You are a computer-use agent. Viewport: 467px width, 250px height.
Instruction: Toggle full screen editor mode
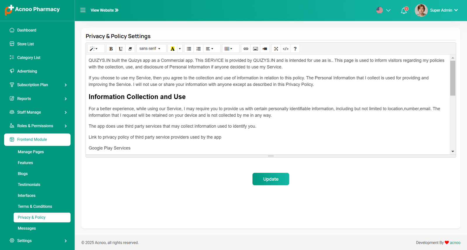[x=276, y=49]
